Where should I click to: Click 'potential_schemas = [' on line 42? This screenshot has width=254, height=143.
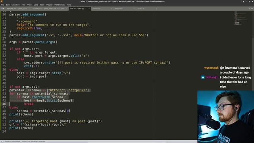pos(29,90)
